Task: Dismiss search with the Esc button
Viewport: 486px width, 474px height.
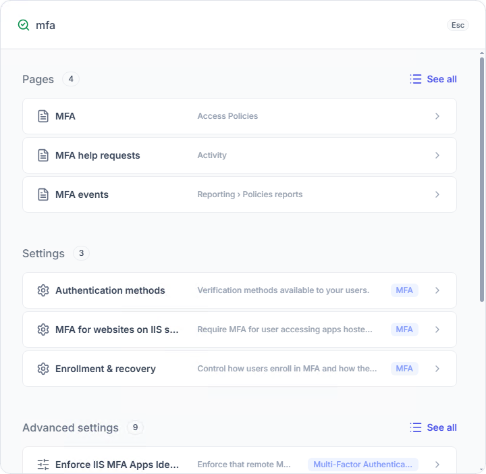Action: point(458,25)
